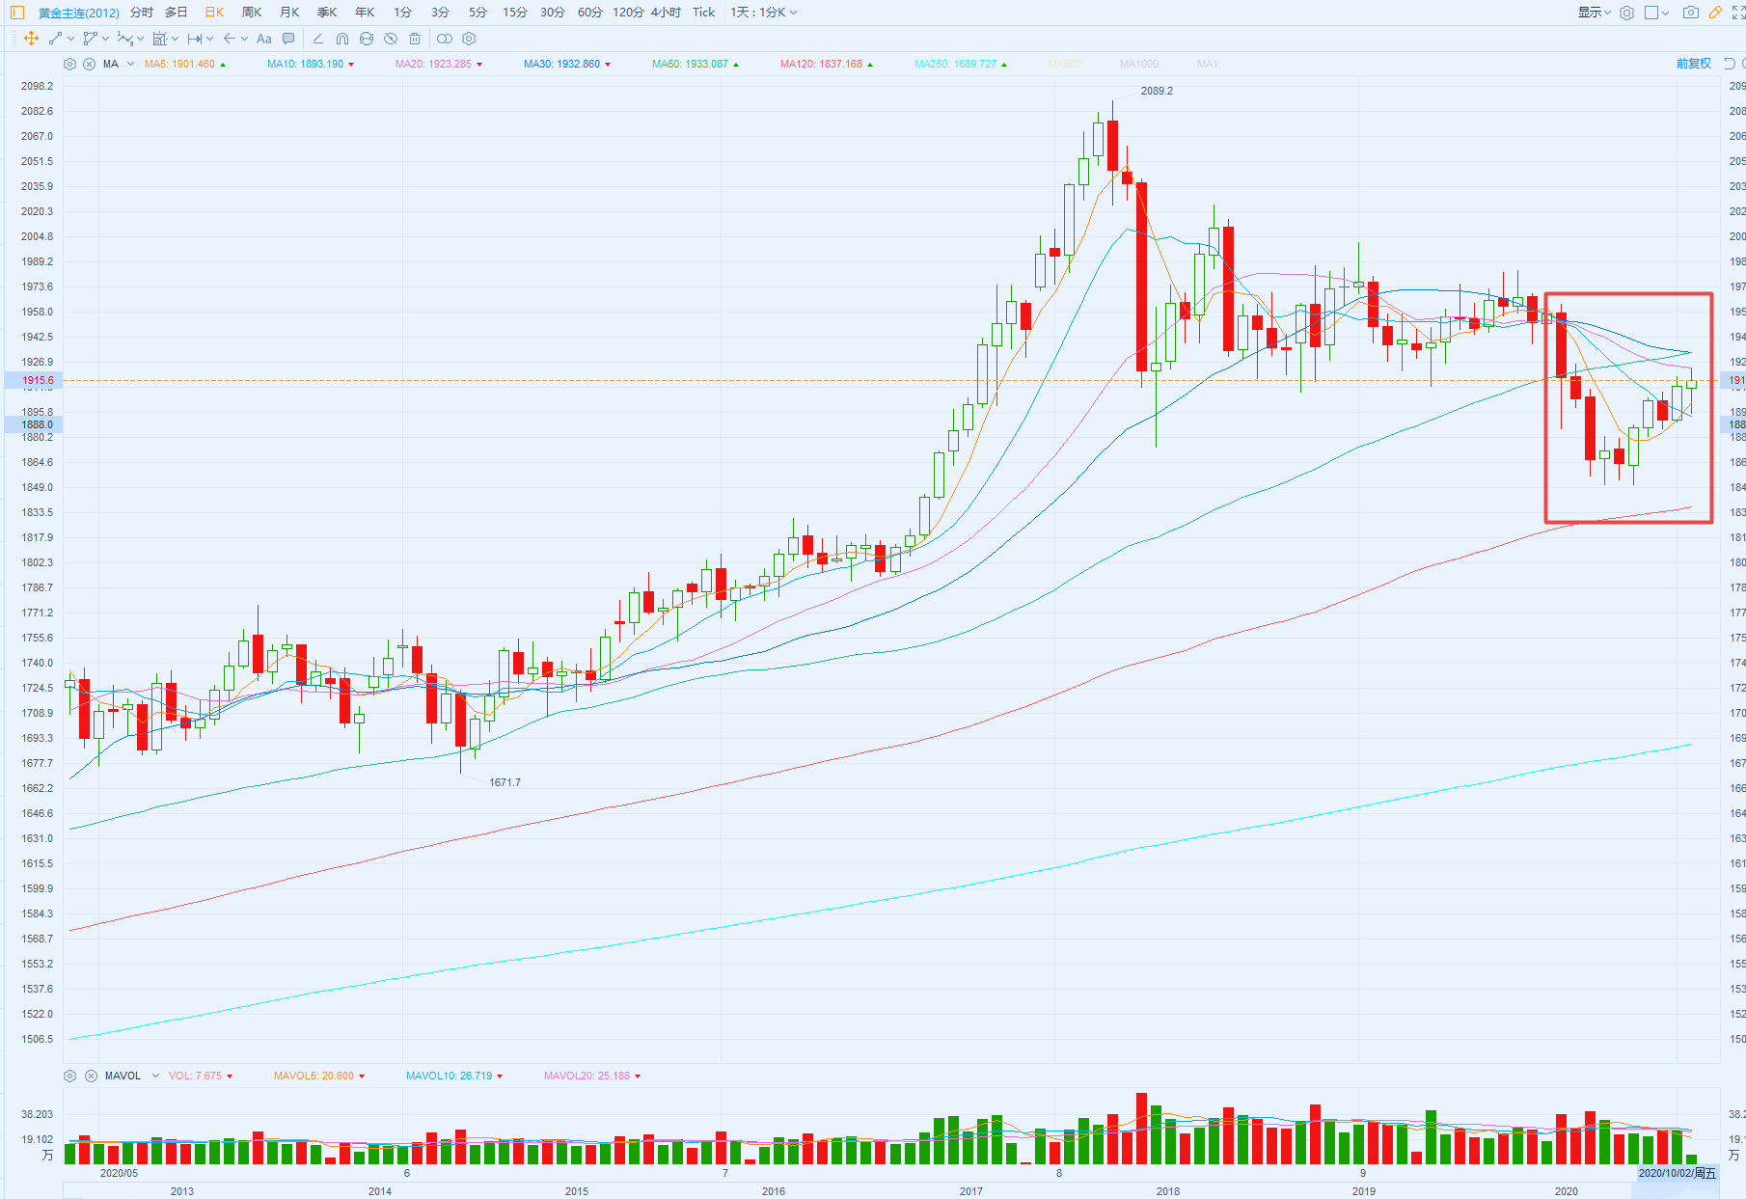Click the 前复权 price adjustment button
Viewport: 1746px width, 1199px height.
coord(1693,64)
